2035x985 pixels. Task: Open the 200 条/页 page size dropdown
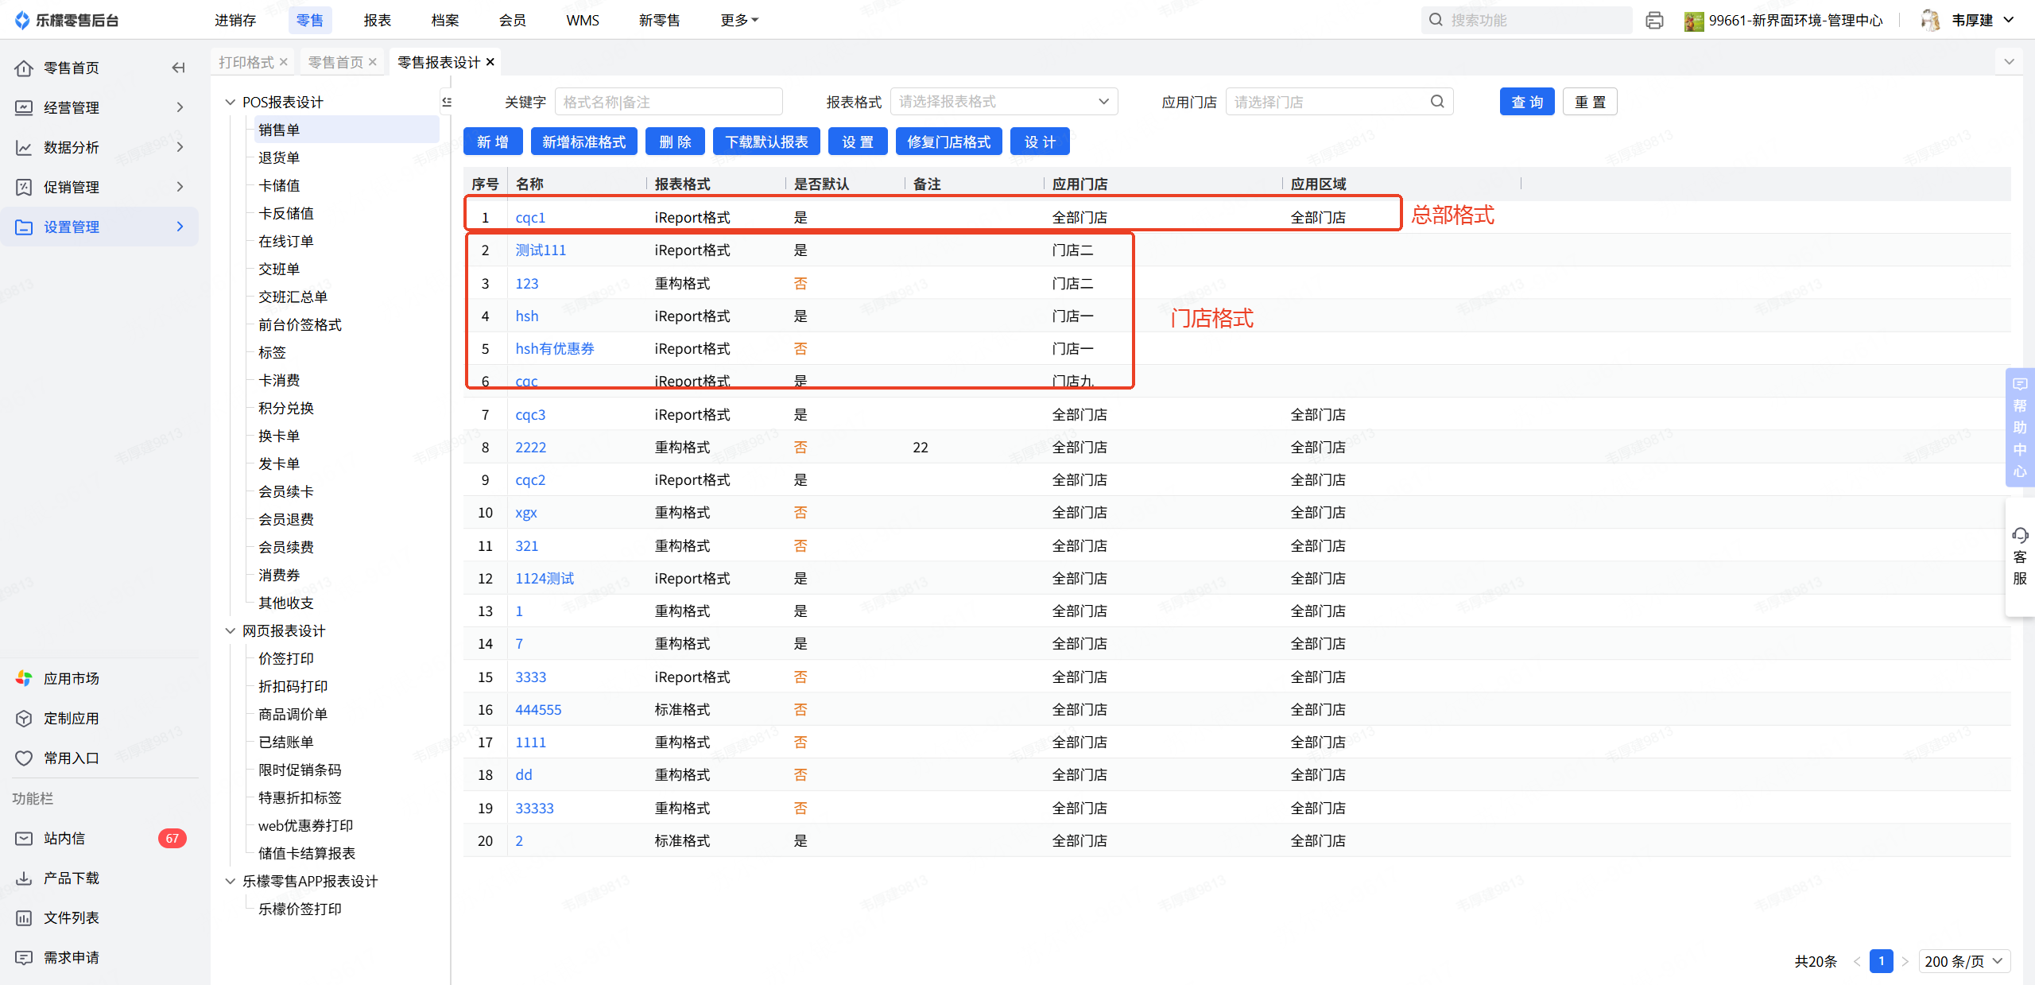(1963, 961)
